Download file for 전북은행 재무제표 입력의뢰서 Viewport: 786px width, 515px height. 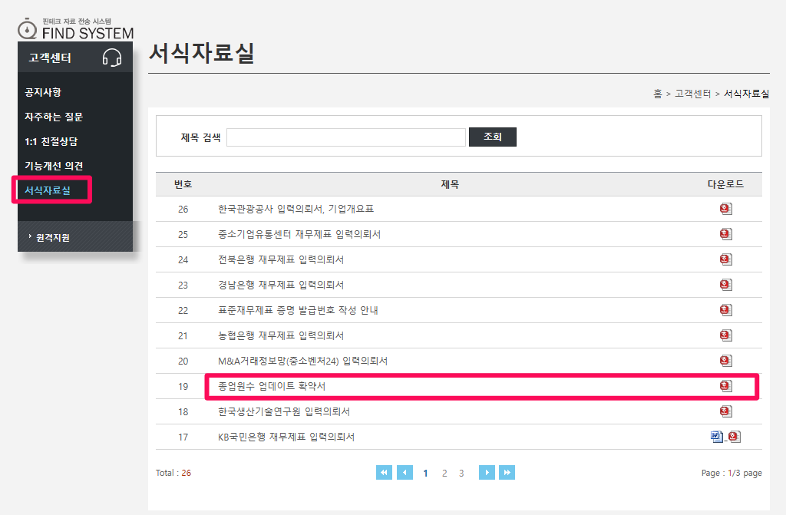(726, 259)
